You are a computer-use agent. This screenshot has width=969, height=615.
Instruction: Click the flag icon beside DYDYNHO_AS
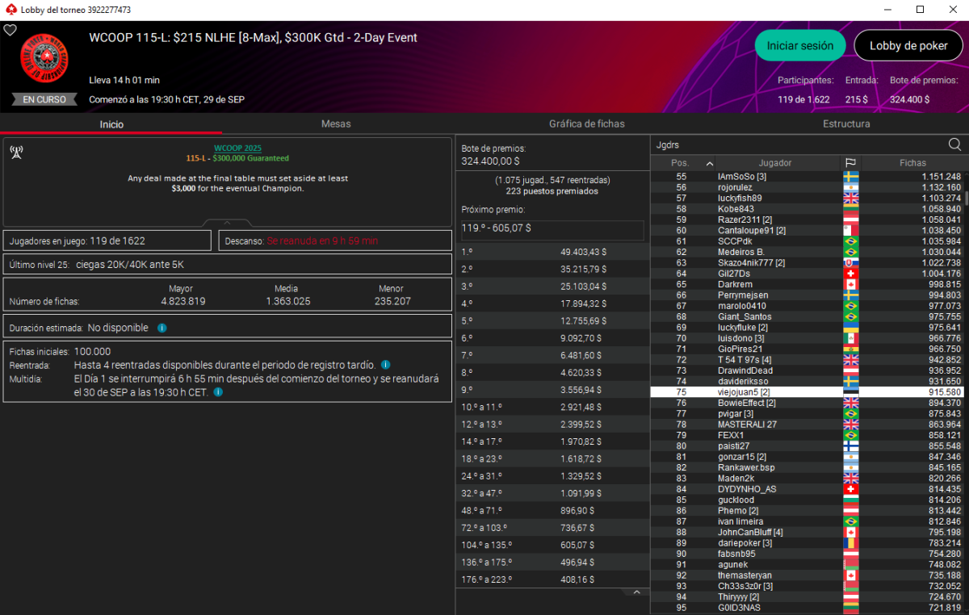[851, 489]
